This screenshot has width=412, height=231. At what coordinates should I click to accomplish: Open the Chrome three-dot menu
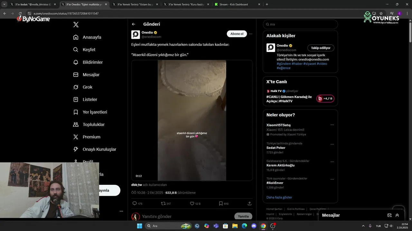point(407,13)
